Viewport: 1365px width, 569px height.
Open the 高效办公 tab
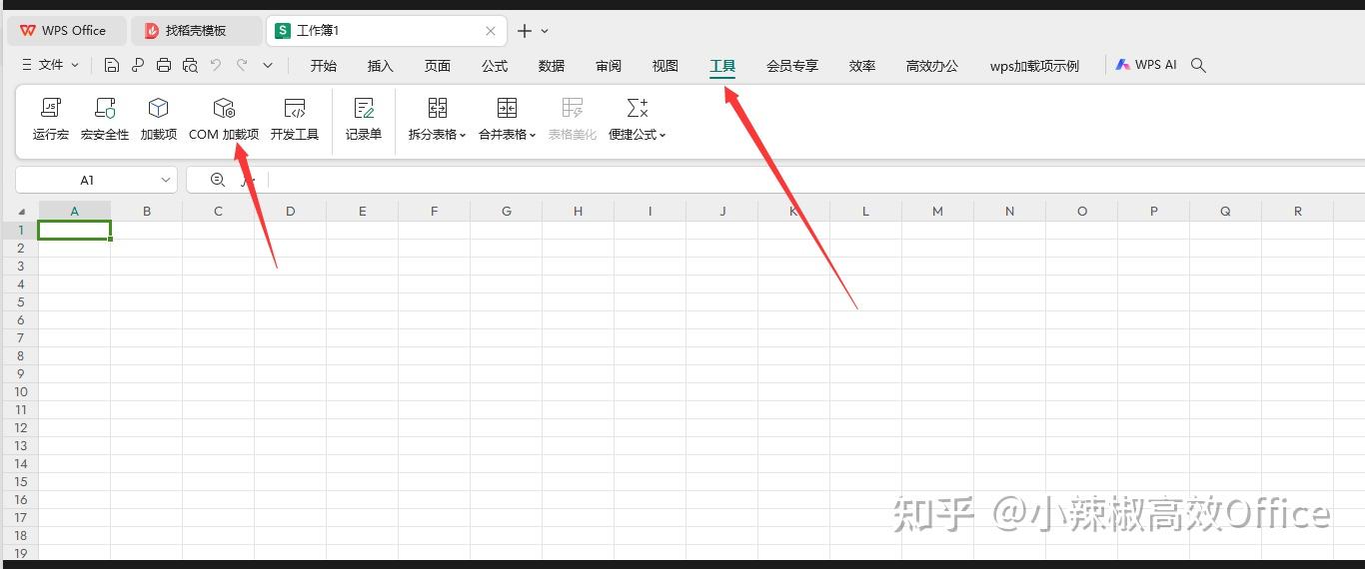coord(931,66)
